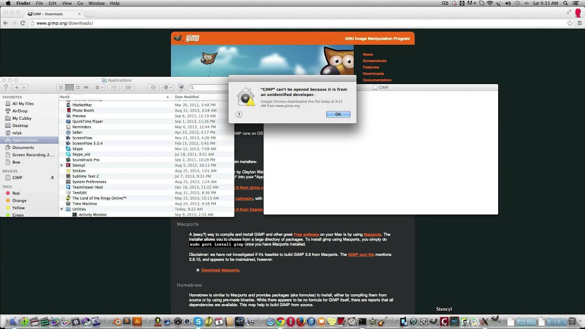
Task: Open the View menu in menu bar
Action: coord(67,3)
